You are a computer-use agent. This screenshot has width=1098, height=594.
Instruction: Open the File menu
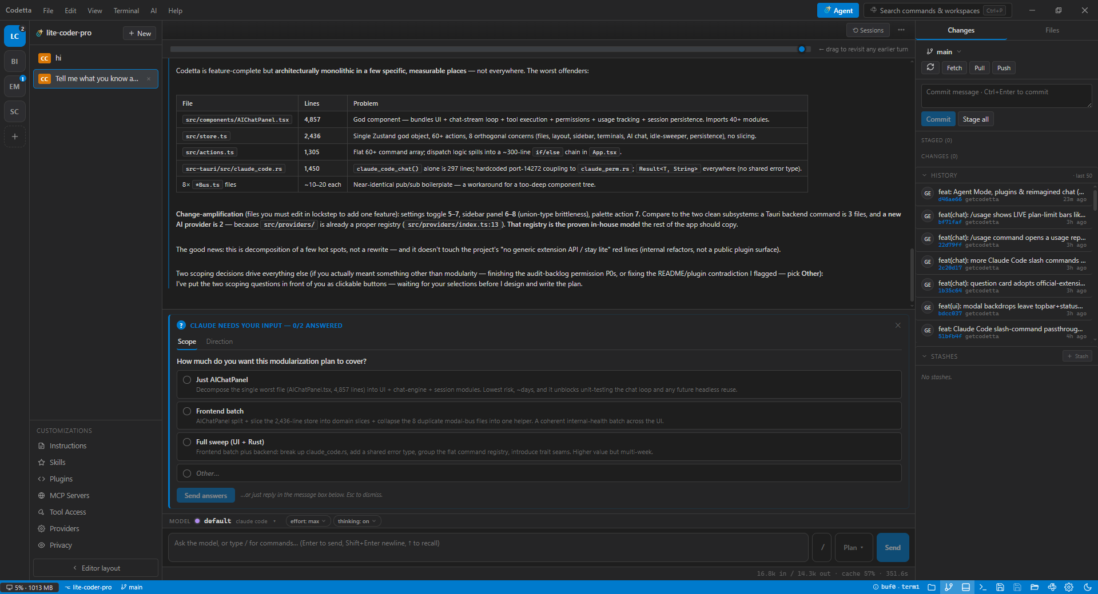pyautogui.click(x=48, y=10)
